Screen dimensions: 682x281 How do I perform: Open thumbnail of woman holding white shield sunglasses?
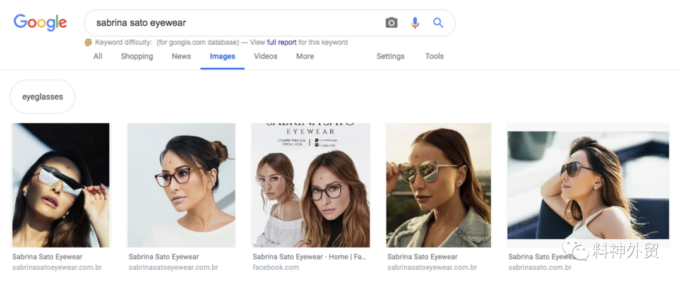pyautogui.click(x=61, y=185)
